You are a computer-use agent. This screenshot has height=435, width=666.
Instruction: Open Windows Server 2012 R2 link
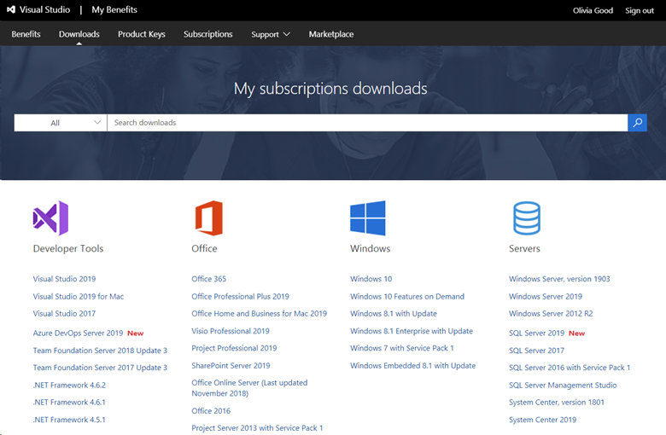(x=551, y=313)
